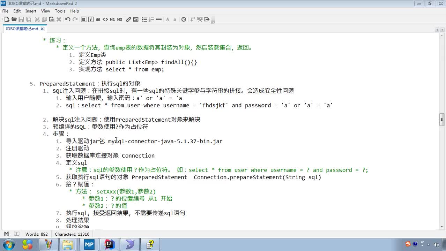
Task: Open Windows Explorer from the taskbar
Action: click(x=68, y=244)
